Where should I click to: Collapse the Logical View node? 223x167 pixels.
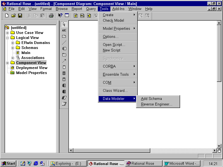pos(8,38)
